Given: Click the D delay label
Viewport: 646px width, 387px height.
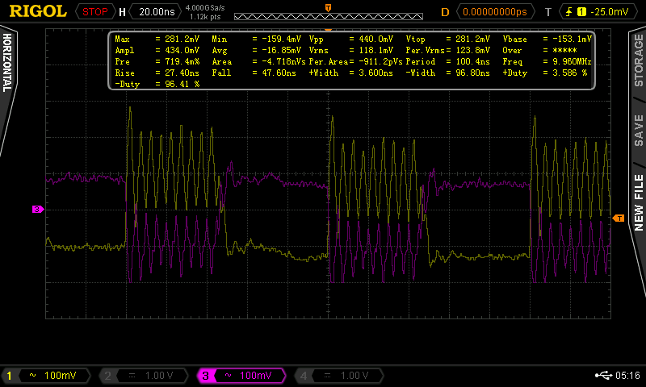Looking at the screenshot, I should point(445,12).
